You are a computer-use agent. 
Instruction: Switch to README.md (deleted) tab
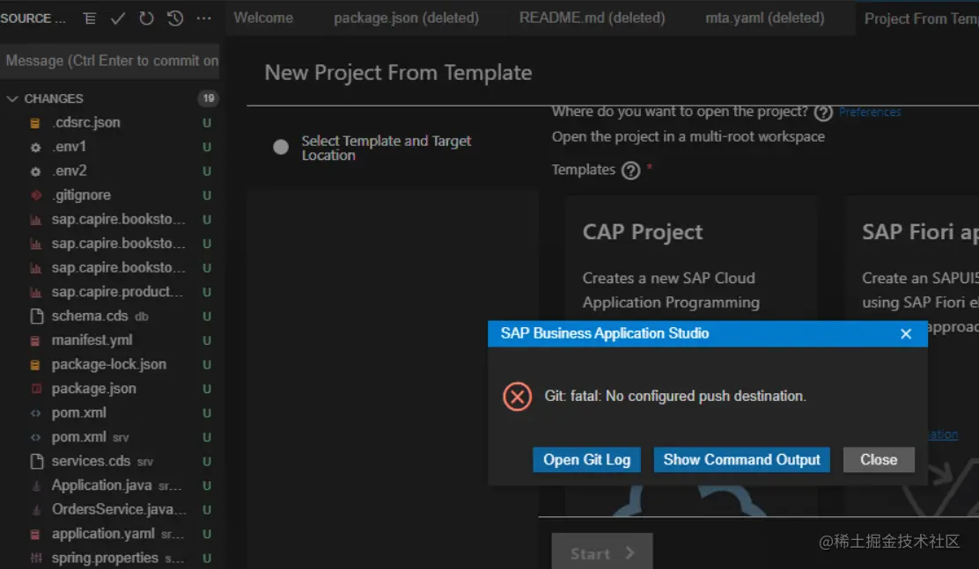pos(592,18)
